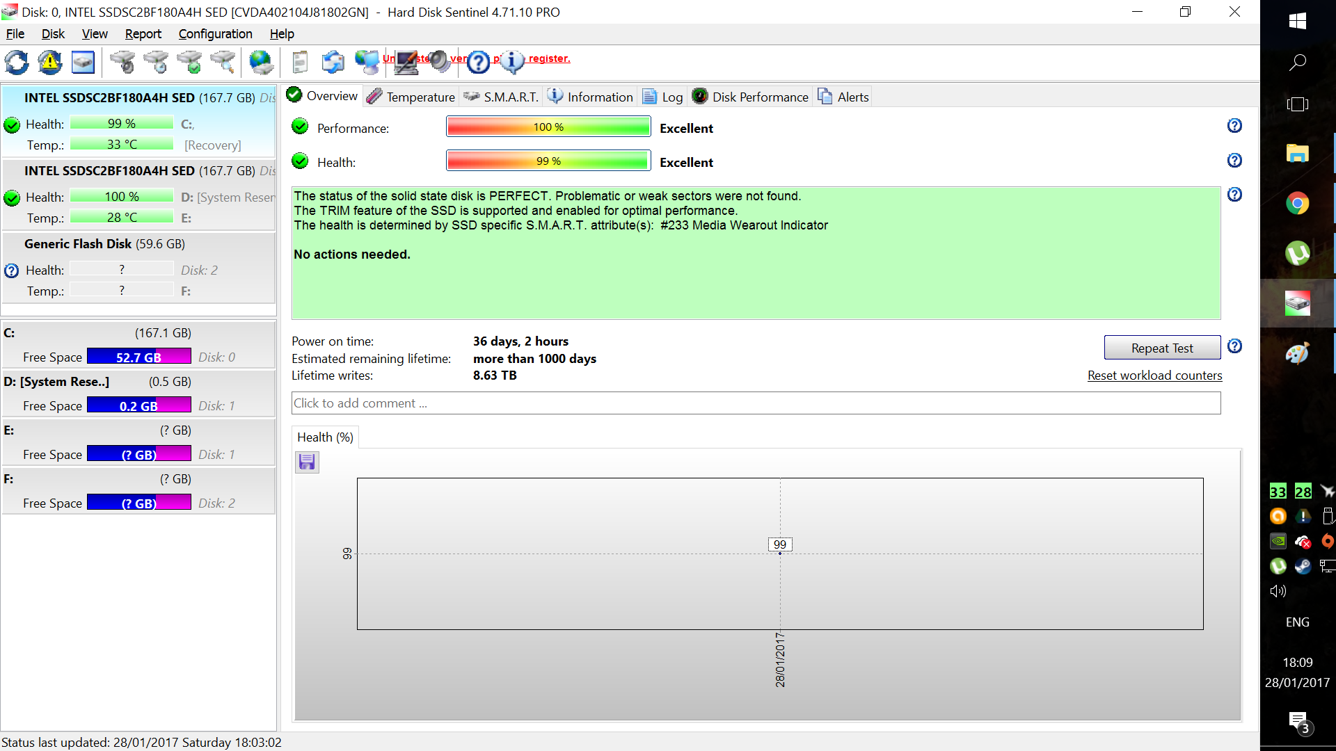Click the report document toolbar icon
1336x751 pixels.
[300, 63]
